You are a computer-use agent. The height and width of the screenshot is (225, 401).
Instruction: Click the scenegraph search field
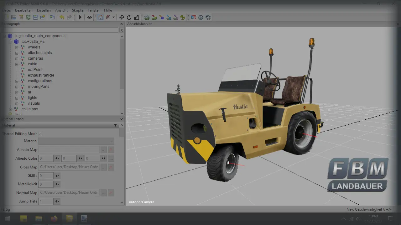pyautogui.click(x=60, y=30)
